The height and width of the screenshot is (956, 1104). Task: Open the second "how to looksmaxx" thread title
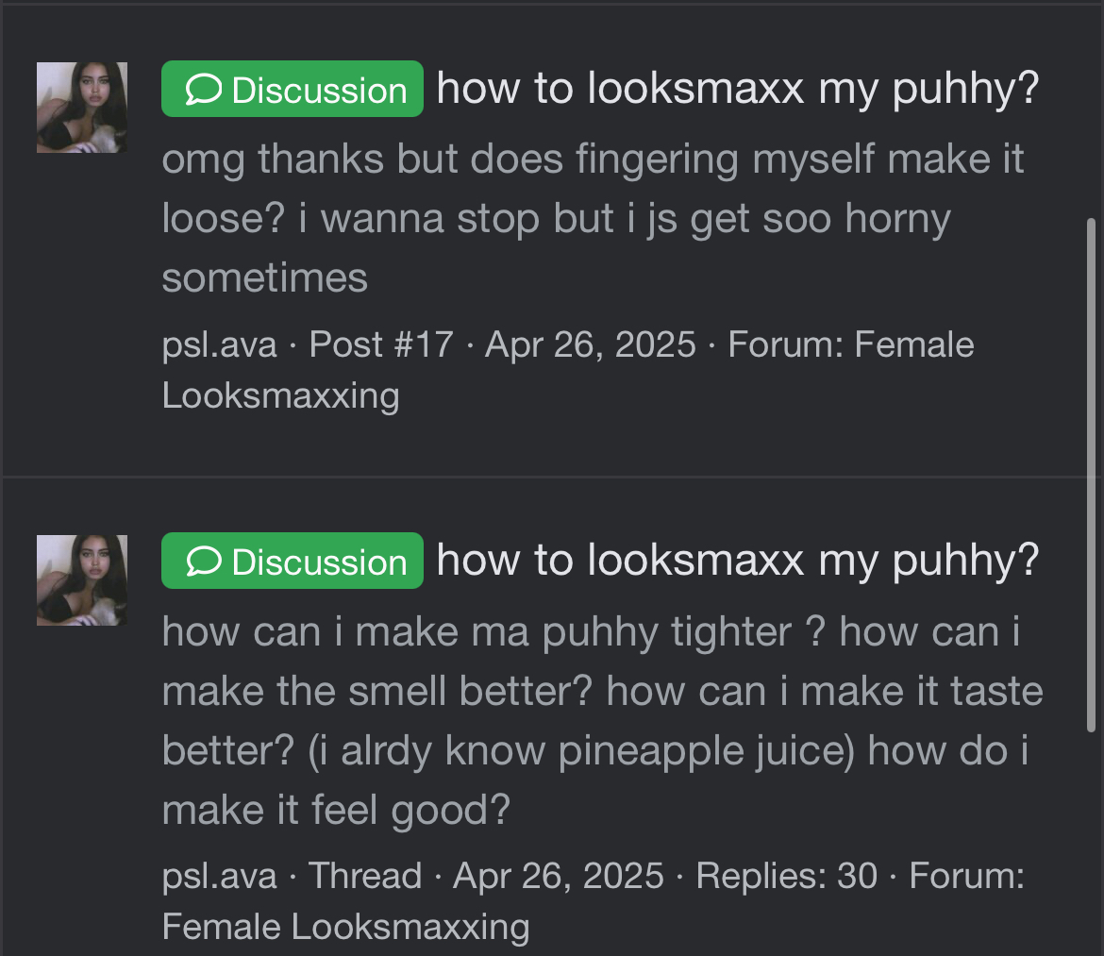(737, 561)
